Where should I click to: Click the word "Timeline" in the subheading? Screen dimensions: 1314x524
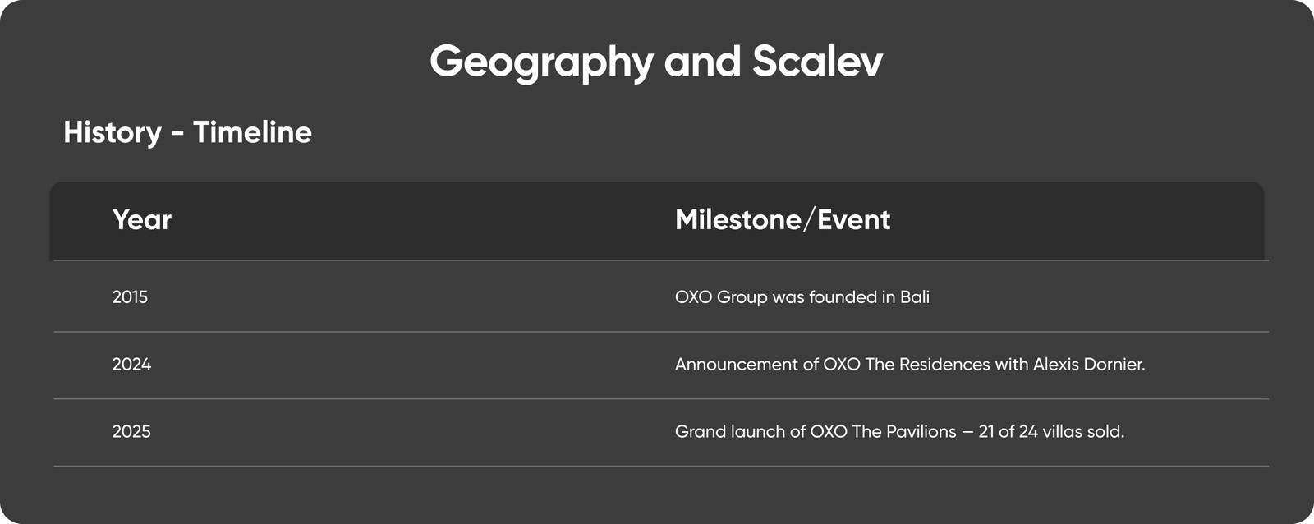tap(252, 132)
